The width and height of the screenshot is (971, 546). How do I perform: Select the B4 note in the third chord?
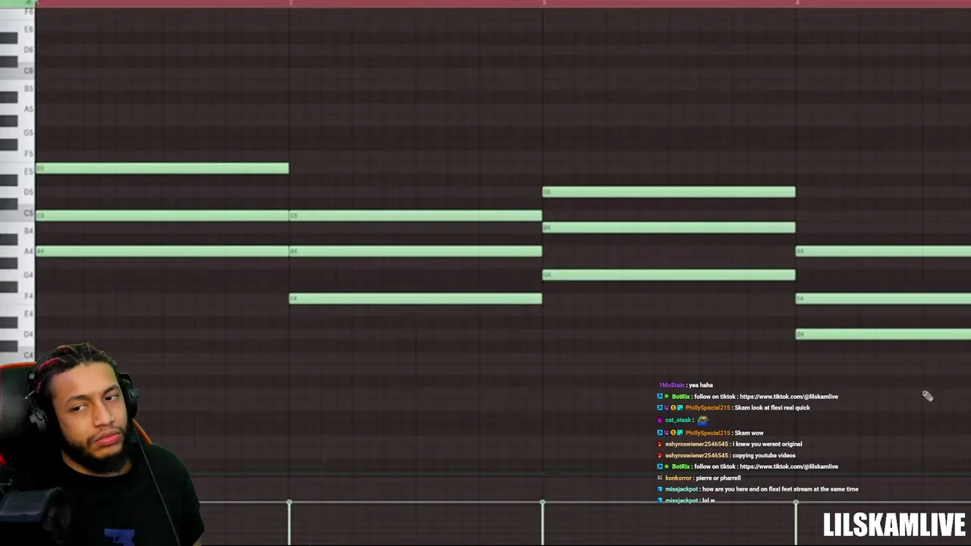coord(669,227)
